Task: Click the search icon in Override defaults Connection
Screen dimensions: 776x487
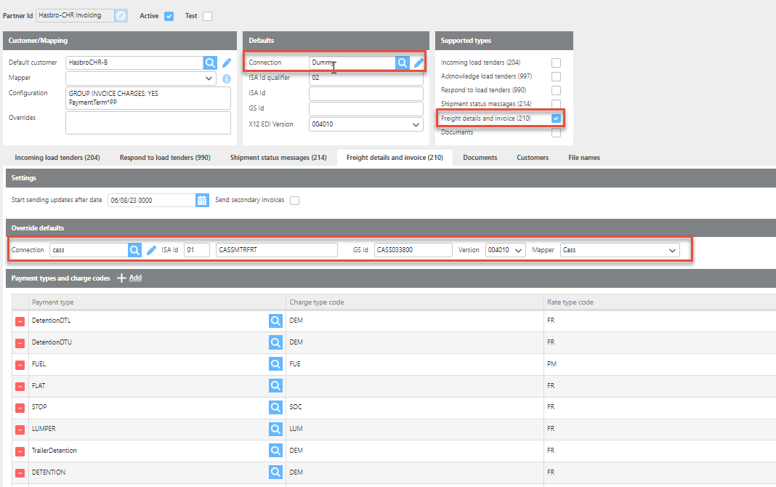Action: coord(134,250)
